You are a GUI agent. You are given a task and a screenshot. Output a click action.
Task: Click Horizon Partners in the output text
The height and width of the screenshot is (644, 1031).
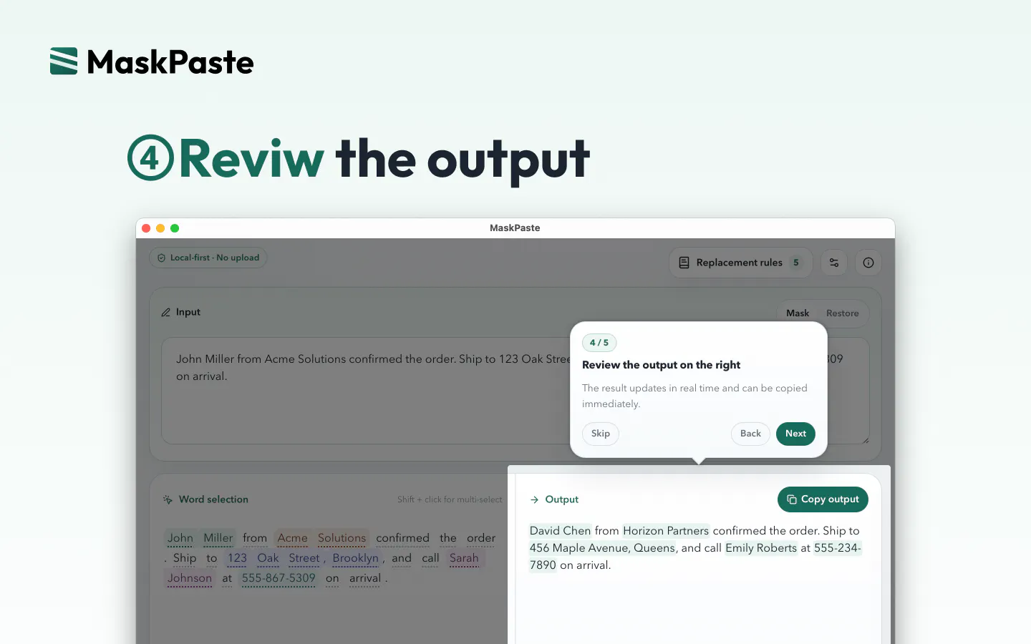coord(666,531)
